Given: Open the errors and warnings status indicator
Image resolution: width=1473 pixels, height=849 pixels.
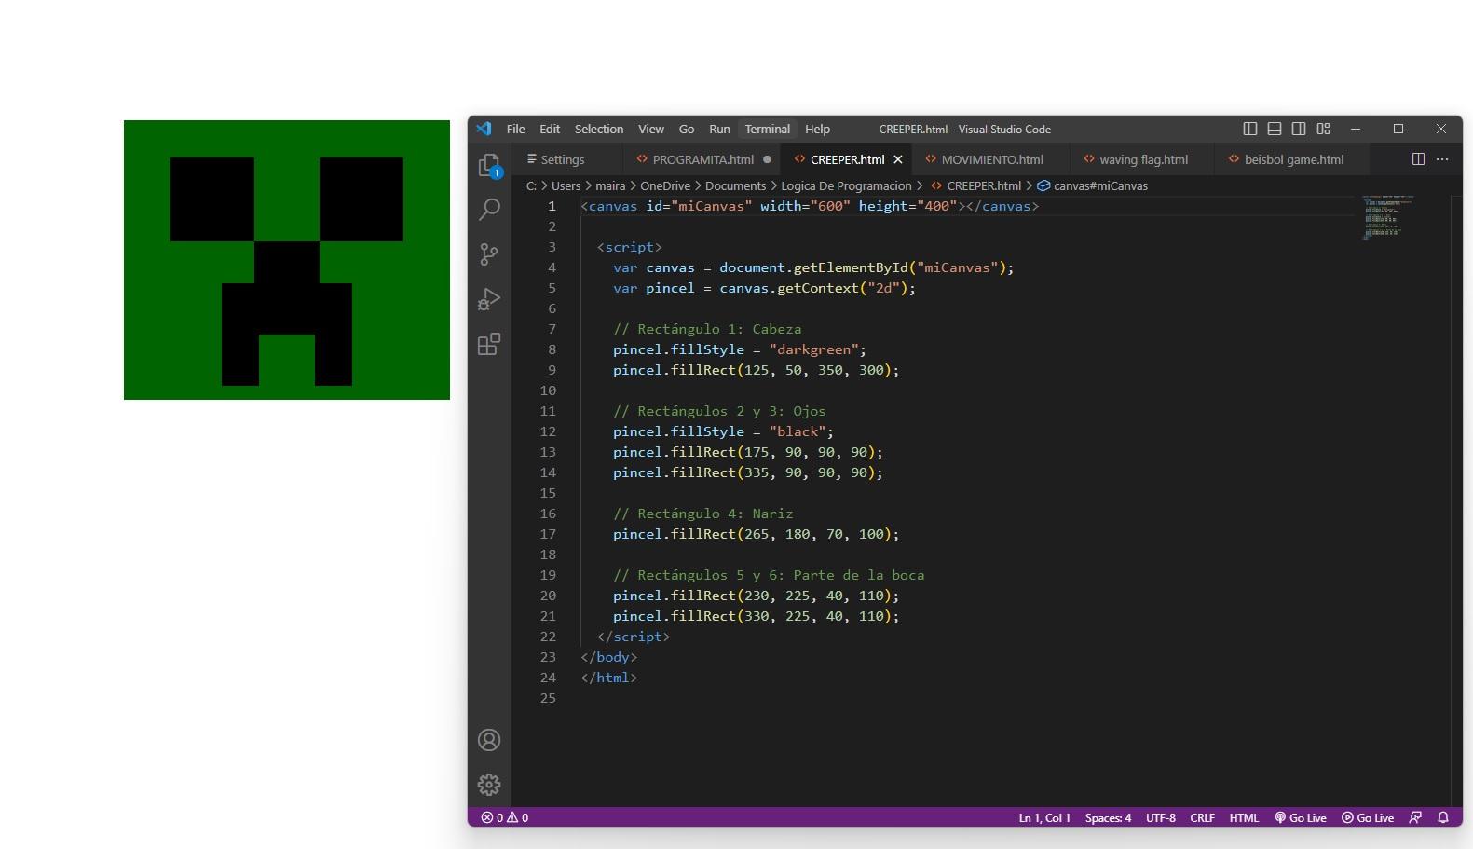Looking at the screenshot, I should 504,817.
